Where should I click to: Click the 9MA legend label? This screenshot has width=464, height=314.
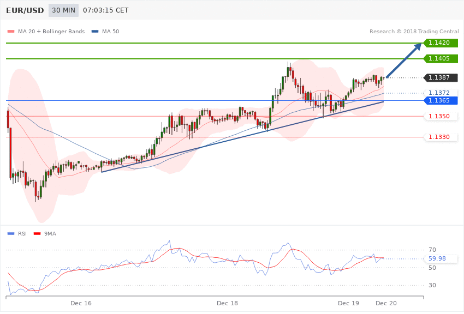pyautogui.click(x=50, y=234)
